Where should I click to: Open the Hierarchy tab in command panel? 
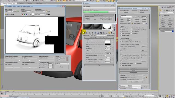coord(165,7)
